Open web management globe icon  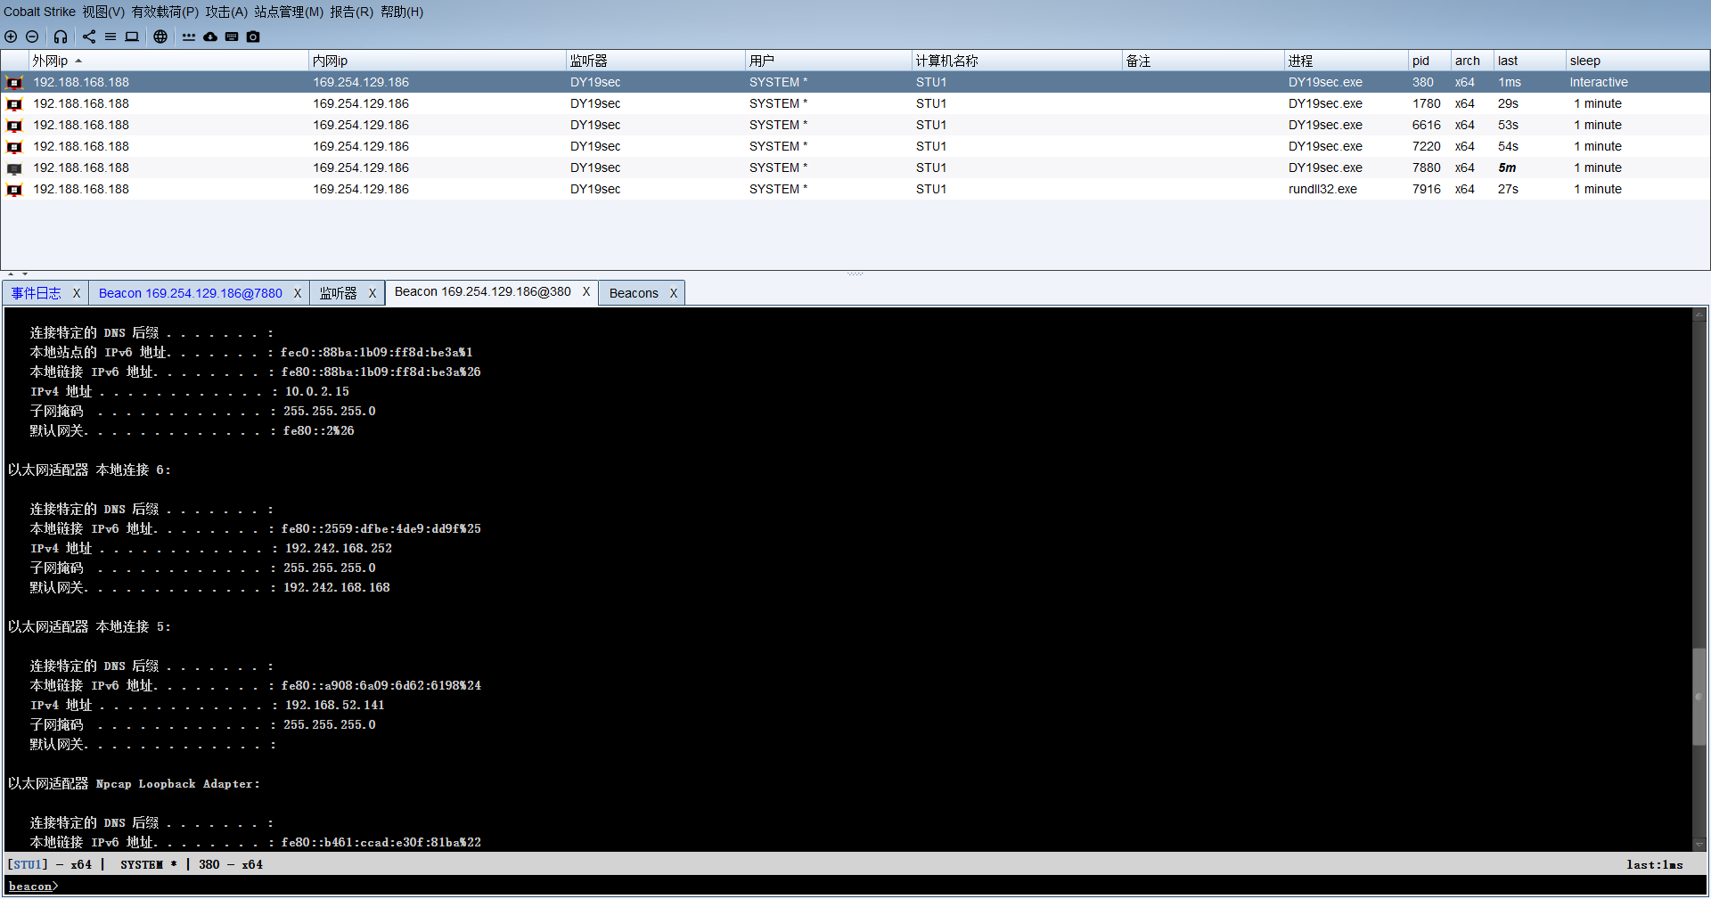[x=160, y=37]
